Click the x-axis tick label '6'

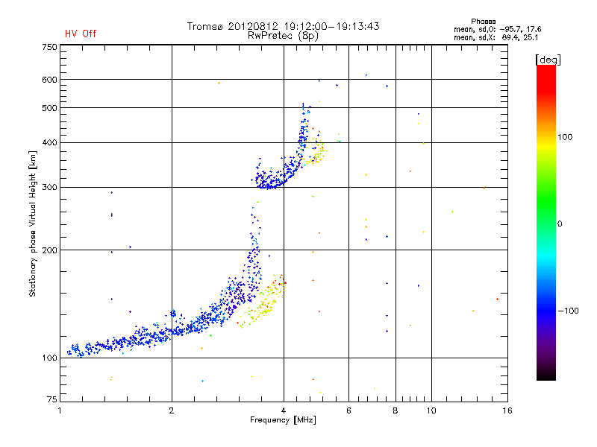coord(348,410)
